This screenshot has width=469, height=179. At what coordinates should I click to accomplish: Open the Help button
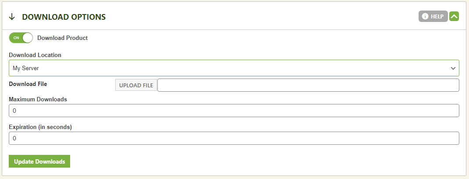point(433,17)
